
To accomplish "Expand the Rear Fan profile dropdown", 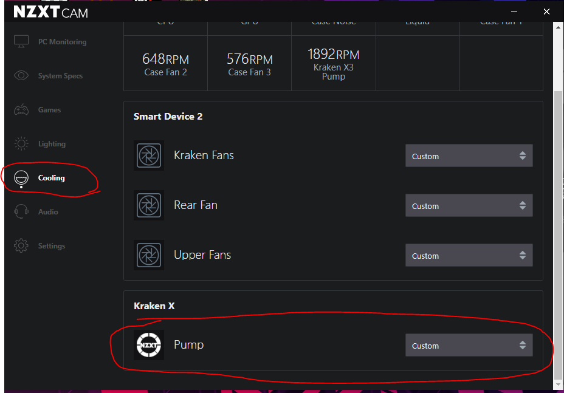I will click(x=469, y=206).
